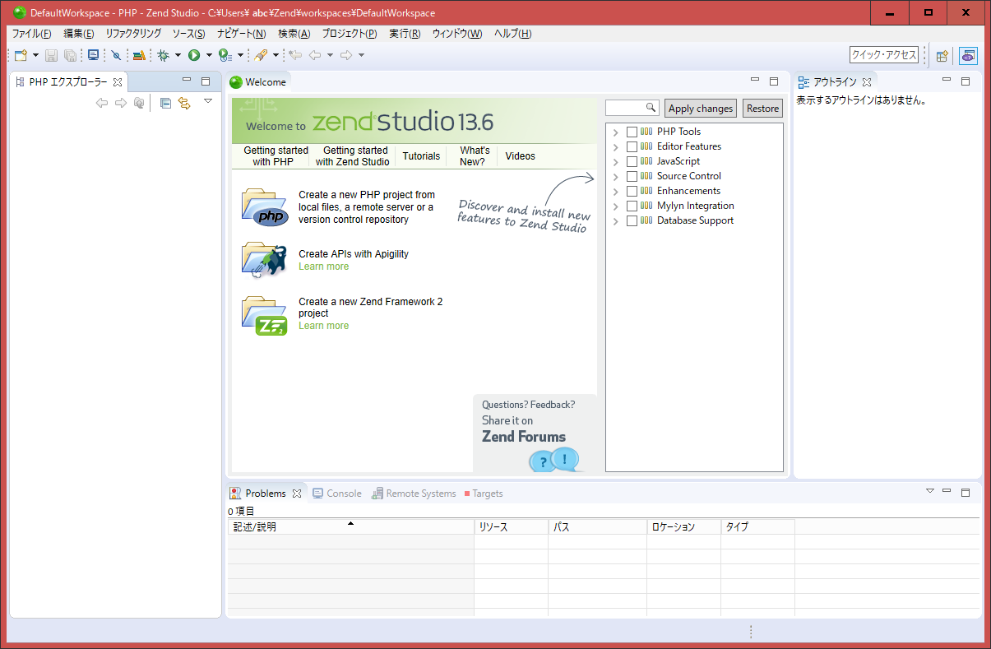Click the monitor terminal icon in toolbar
This screenshot has width=991, height=649.
point(93,55)
